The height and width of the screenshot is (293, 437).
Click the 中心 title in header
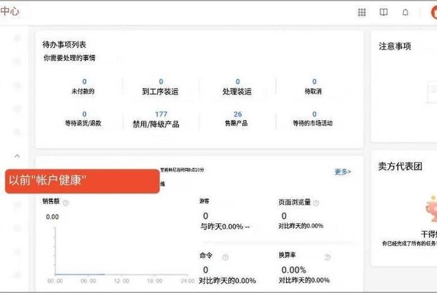[10, 11]
